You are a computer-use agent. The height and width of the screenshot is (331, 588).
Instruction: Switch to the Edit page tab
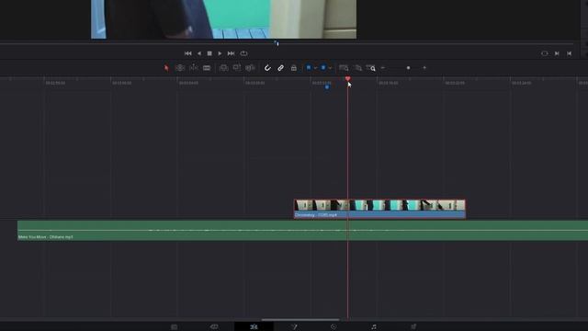[x=254, y=327]
